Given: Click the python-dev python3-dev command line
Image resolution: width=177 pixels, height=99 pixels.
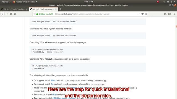Looking at the screenshot, I should coord(54,35).
